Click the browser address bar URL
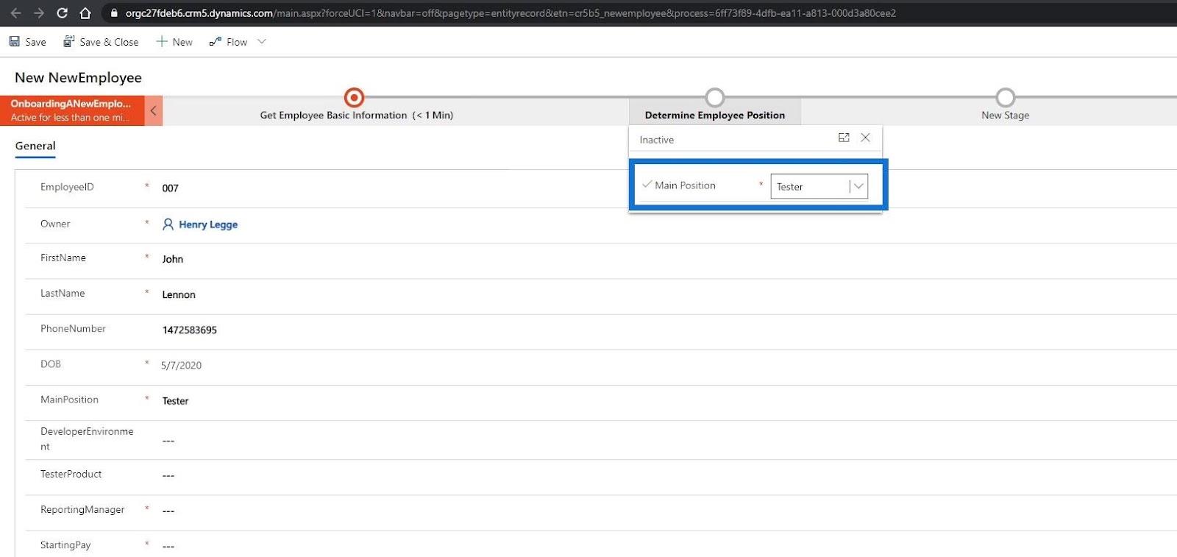The width and height of the screenshot is (1177, 557). (x=511, y=13)
